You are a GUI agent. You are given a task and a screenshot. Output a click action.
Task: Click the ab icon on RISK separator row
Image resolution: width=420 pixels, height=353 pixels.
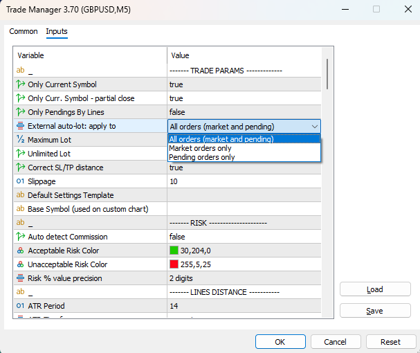coord(20,222)
